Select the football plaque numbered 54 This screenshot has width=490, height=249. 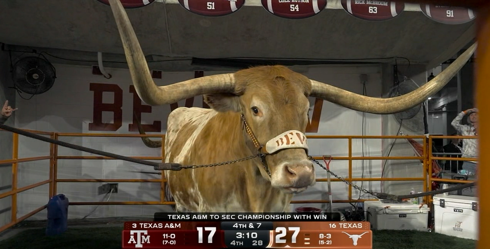coord(294,7)
